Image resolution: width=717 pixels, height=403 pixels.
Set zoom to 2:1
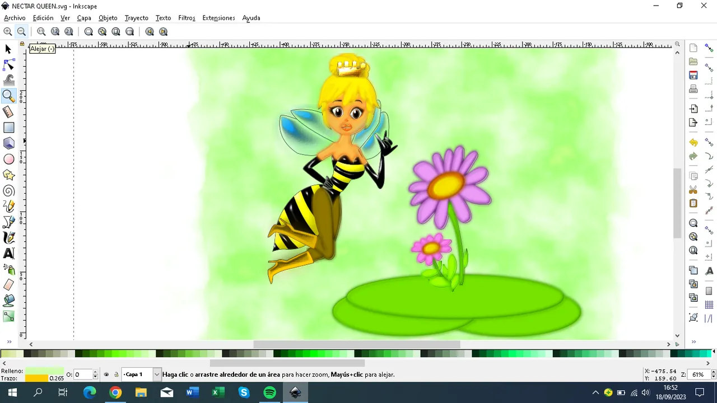point(68,31)
